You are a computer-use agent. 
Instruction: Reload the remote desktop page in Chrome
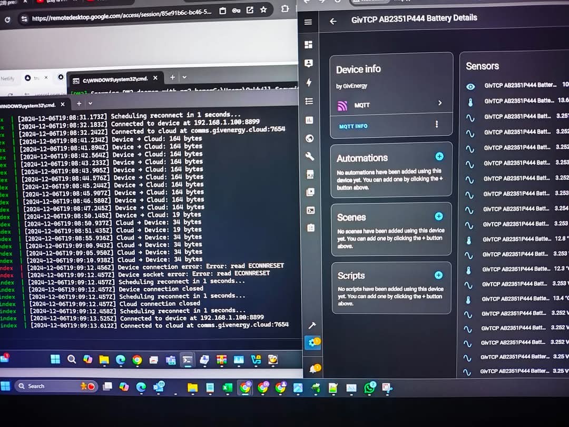point(7,19)
